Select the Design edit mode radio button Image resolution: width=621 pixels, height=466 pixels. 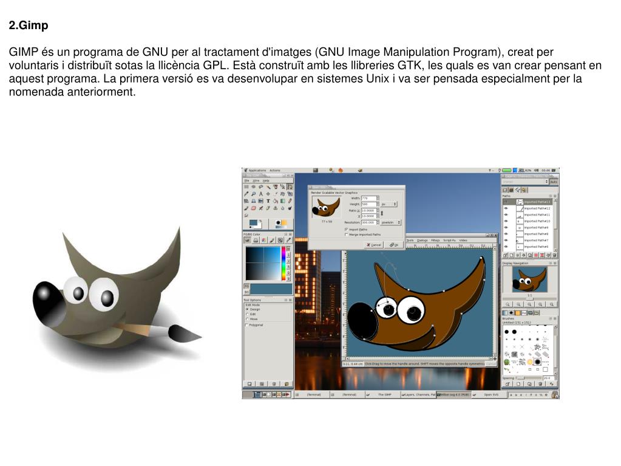point(247,309)
